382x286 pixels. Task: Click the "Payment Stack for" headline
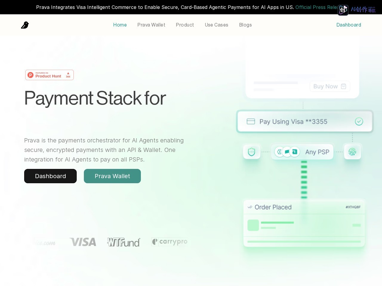pyautogui.click(x=95, y=98)
